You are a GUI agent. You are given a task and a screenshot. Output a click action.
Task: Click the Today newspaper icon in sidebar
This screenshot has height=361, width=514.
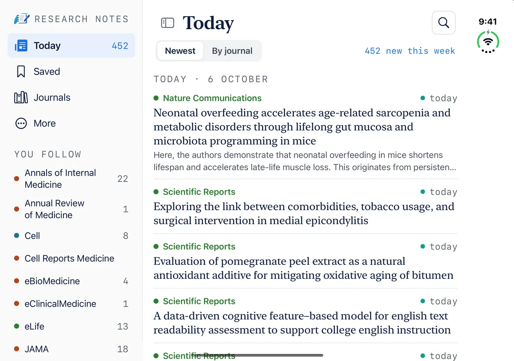tap(21, 46)
